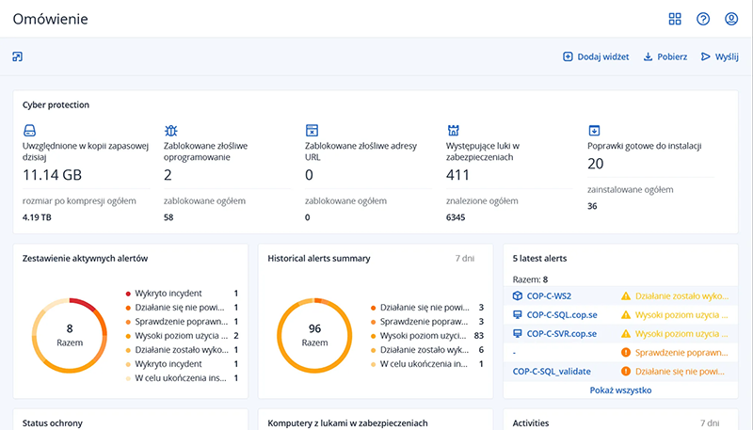Click the cube icon next to COP-C-WS2
This screenshot has width=753, height=430.
[x=517, y=296]
